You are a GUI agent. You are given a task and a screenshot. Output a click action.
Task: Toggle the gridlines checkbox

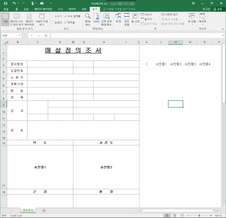pyautogui.click(x=53, y=22)
